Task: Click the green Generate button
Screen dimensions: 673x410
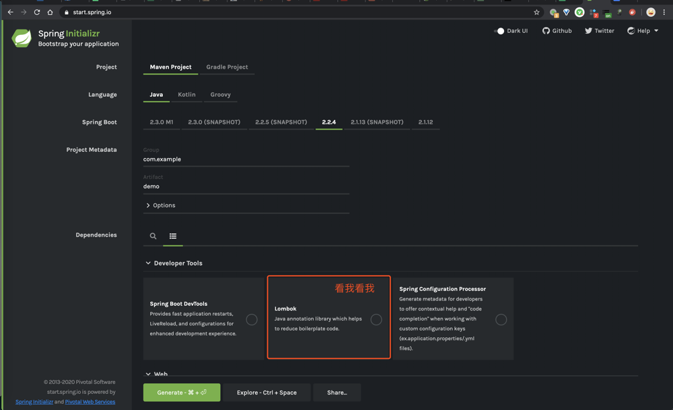Action: pyautogui.click(x=182, y=393)
